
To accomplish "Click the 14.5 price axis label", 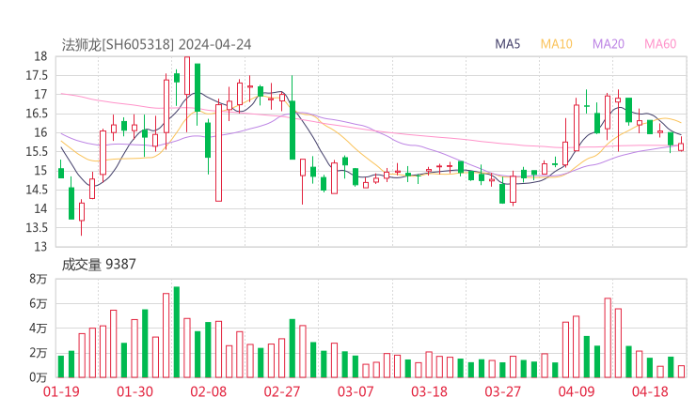I will tap(37, 190).
